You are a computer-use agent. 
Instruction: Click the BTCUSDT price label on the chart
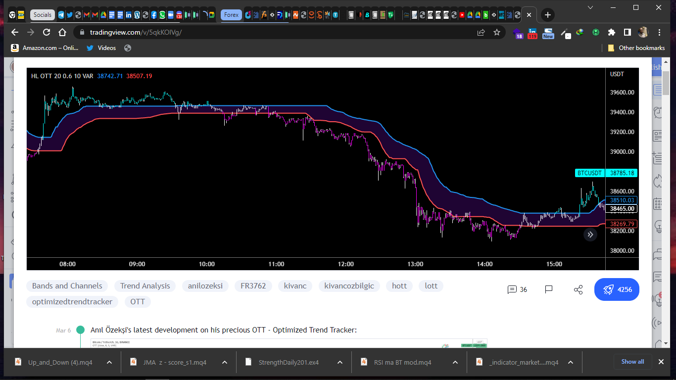590,173
